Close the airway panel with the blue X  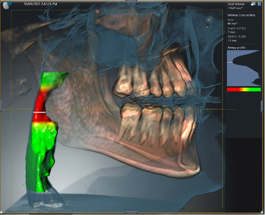pos(259,4)
